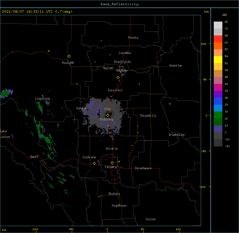Select the bright green 20-30 dBZ legend swatch
This screenshot has height=233, width=239.
(218, 115)
